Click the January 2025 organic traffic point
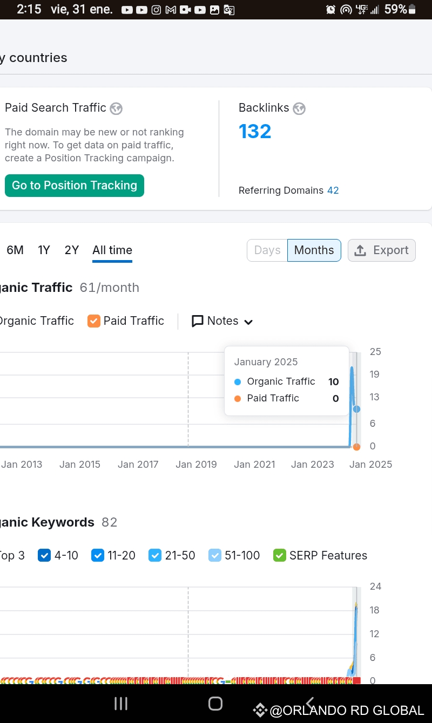Screen dimensions: 432x723 click(x=356, y=410)
